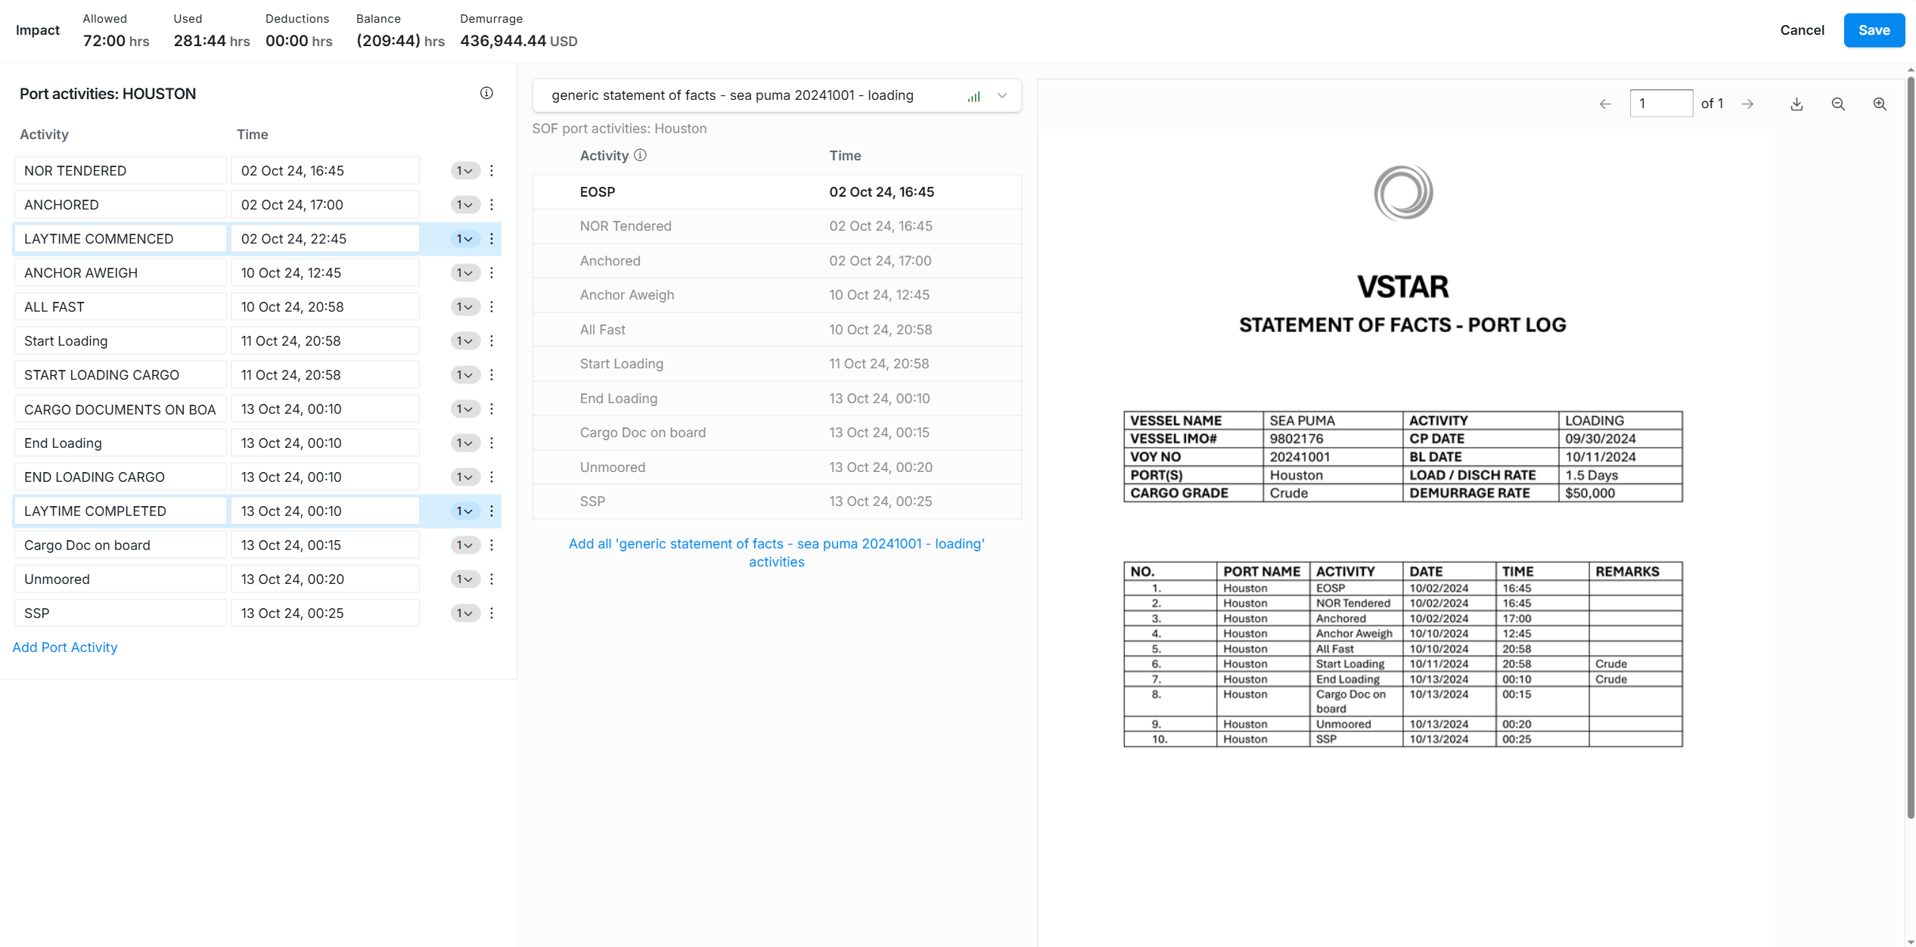Open the count dropdown for LAYTIME COMPLETED row
Viewport: 1916px width, 947px height.
click(464, 511)
